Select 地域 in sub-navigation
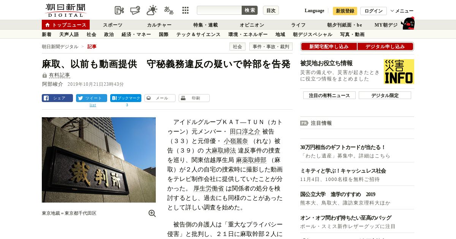Screen dimensions: 456x239 tap(280, 35)
